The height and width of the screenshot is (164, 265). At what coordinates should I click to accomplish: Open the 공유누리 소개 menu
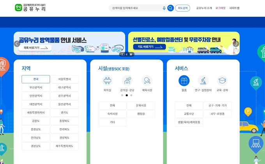(x=204, y=8)
